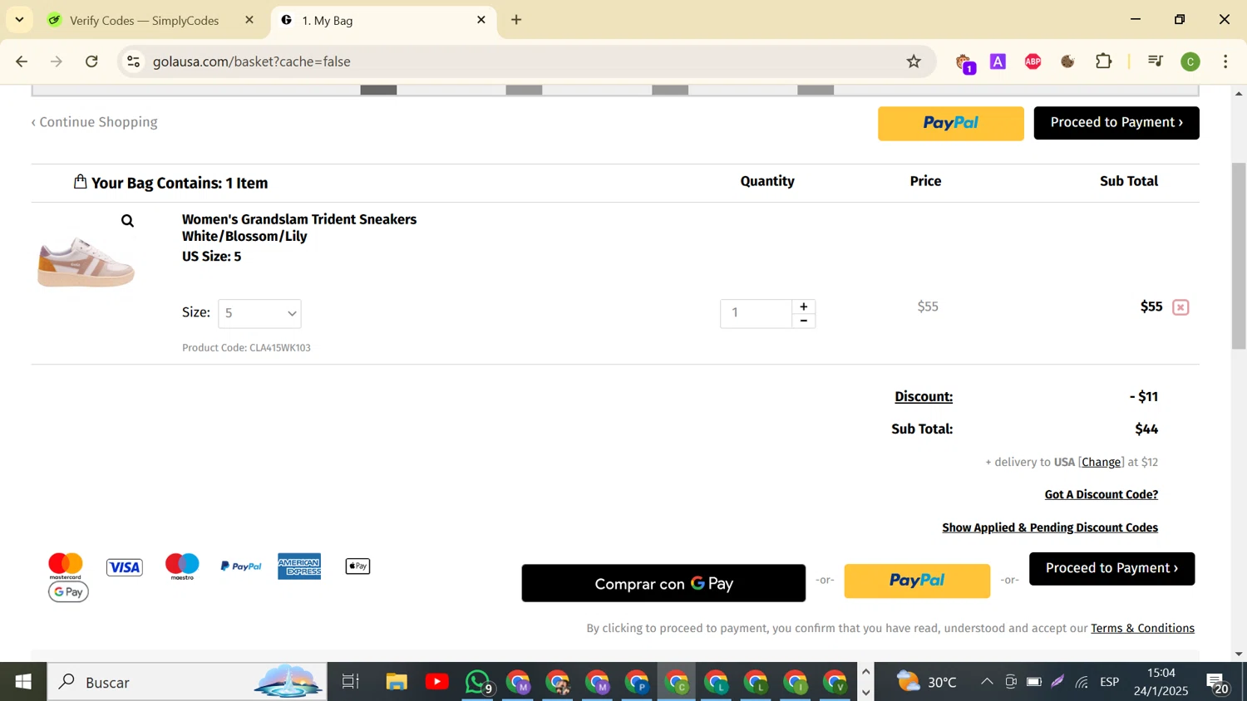This screenshot has height=701, width=1247.
Task: Open the notification center with 20 badge
Action: pos(1218,683)
